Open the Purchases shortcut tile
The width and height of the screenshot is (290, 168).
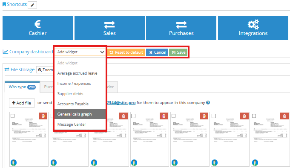(181, 28)
